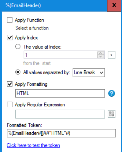
Task: Click here to test the token link
Action: coord(33,146)
